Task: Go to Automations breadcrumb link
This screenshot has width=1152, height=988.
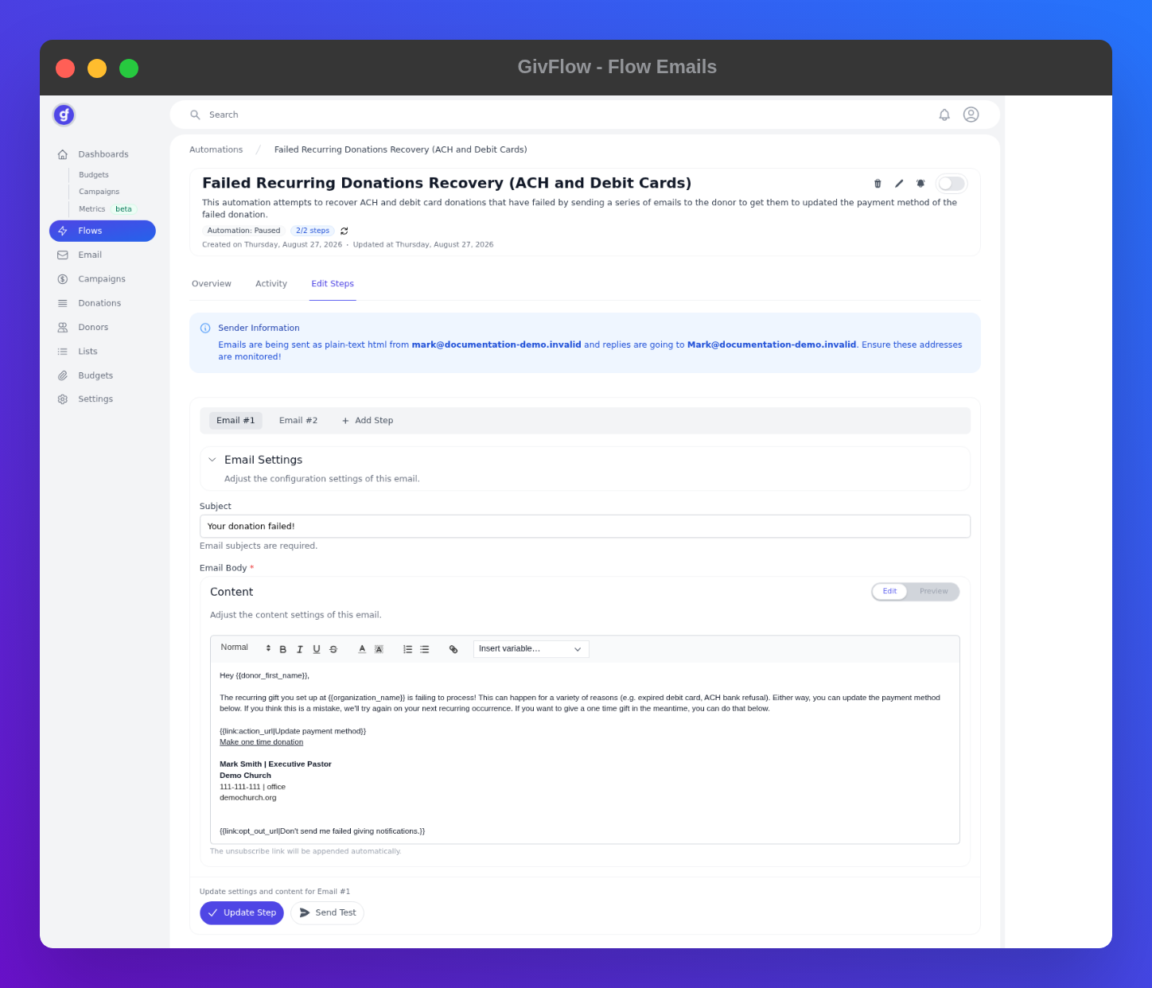Action: tap(216, 150)
